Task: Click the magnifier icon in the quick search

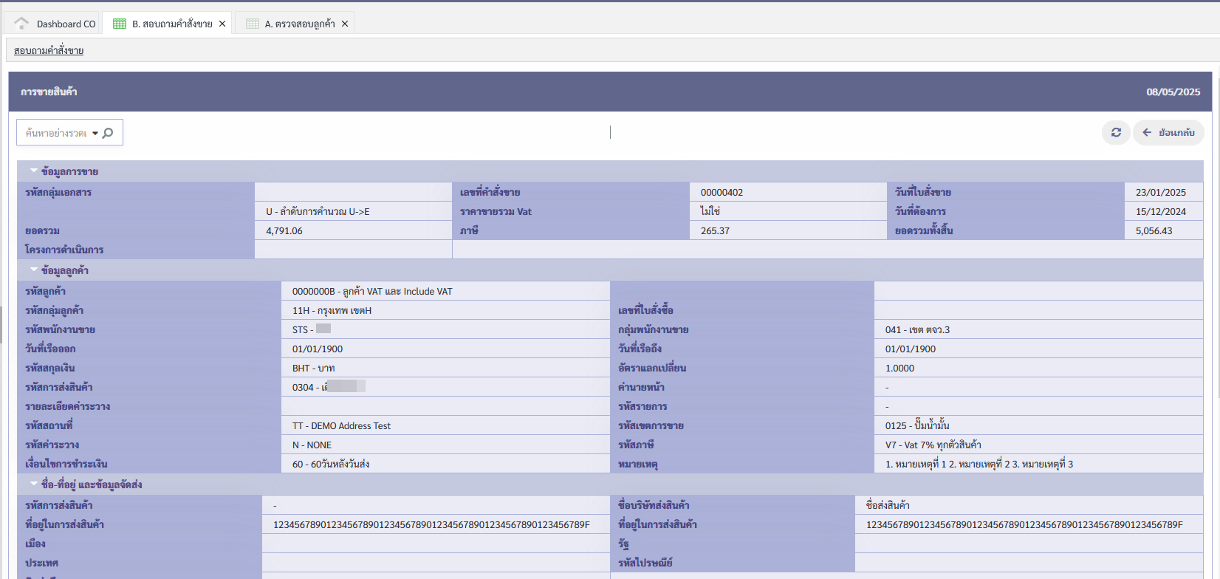Action: (x=108, y=133)
